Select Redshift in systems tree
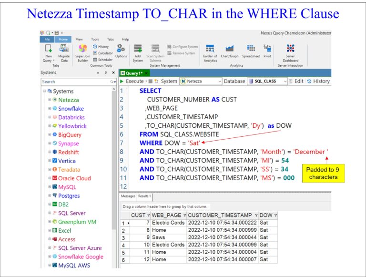 tap(69, 152)
